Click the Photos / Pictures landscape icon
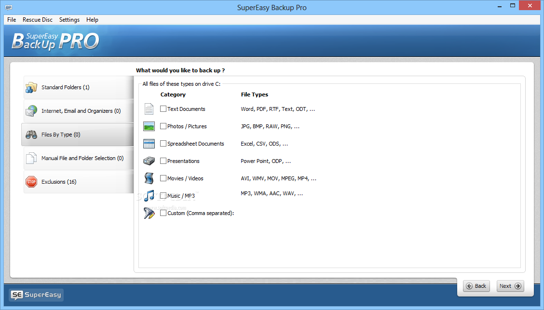 click(149, 126)
